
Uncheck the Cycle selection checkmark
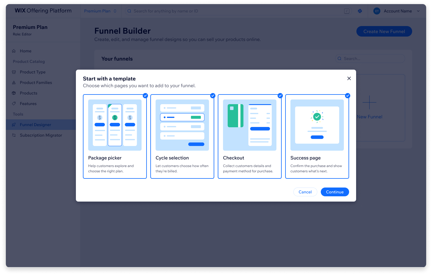pyautogui.click(x=213, y=96)
